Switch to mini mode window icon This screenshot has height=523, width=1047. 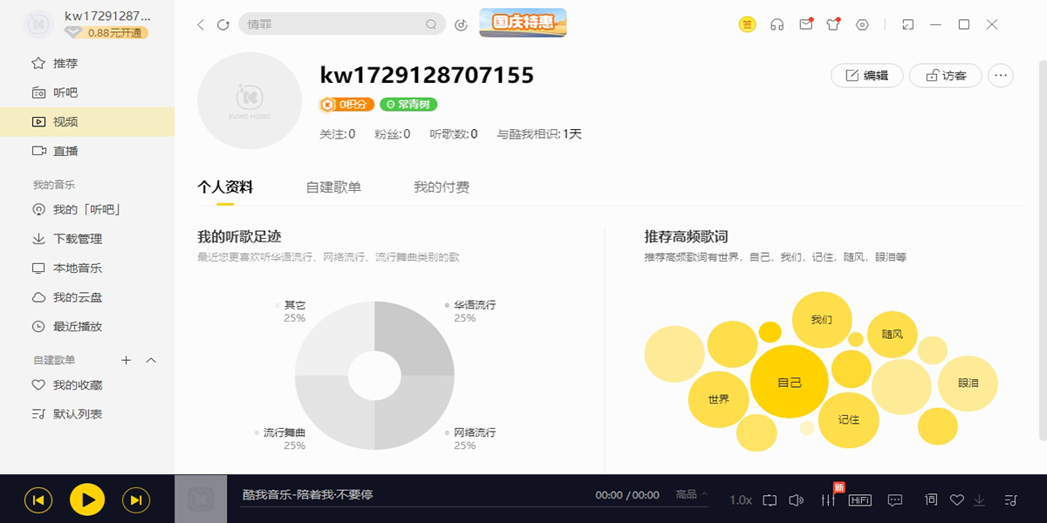[x=907, y=24]
